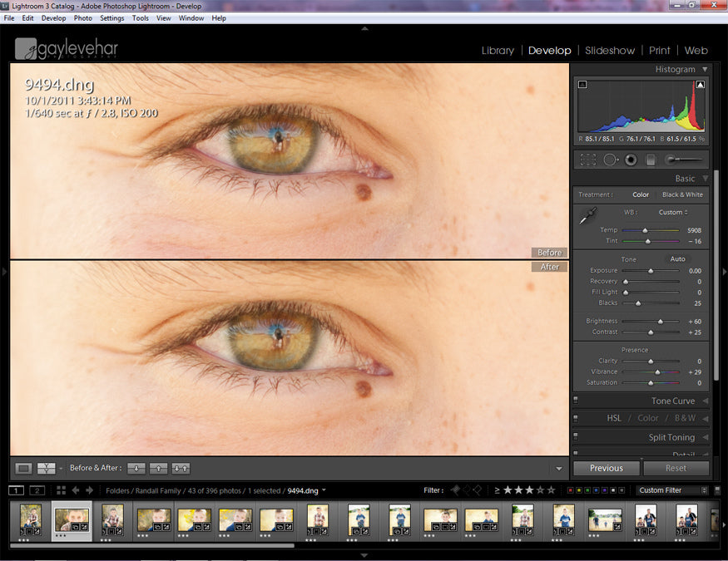Enable the red color label filter

(571, 490)
